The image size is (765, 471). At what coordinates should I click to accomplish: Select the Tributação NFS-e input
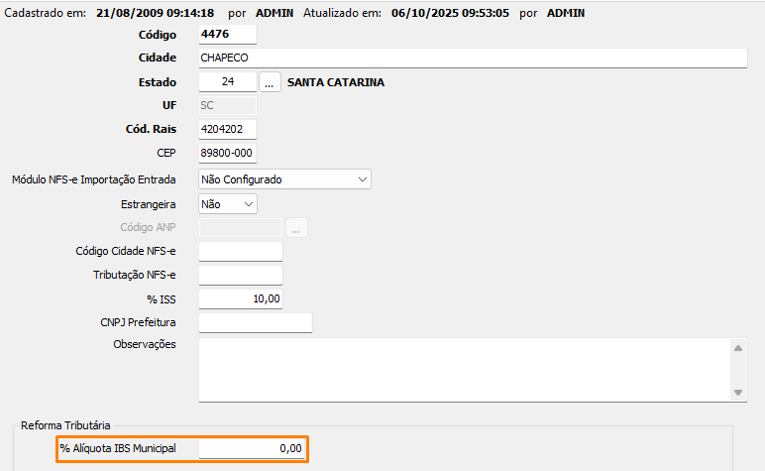[240, 275]
